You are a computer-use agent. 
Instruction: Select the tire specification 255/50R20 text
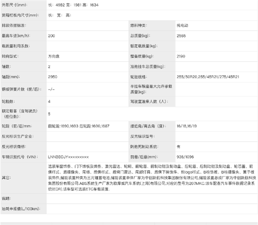[187, 77]
